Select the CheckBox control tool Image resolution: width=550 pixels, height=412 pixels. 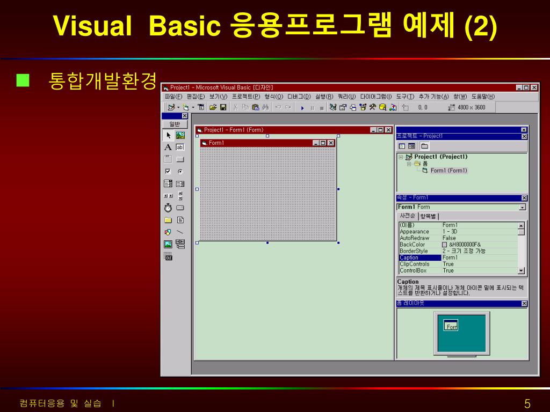[168, 171]
